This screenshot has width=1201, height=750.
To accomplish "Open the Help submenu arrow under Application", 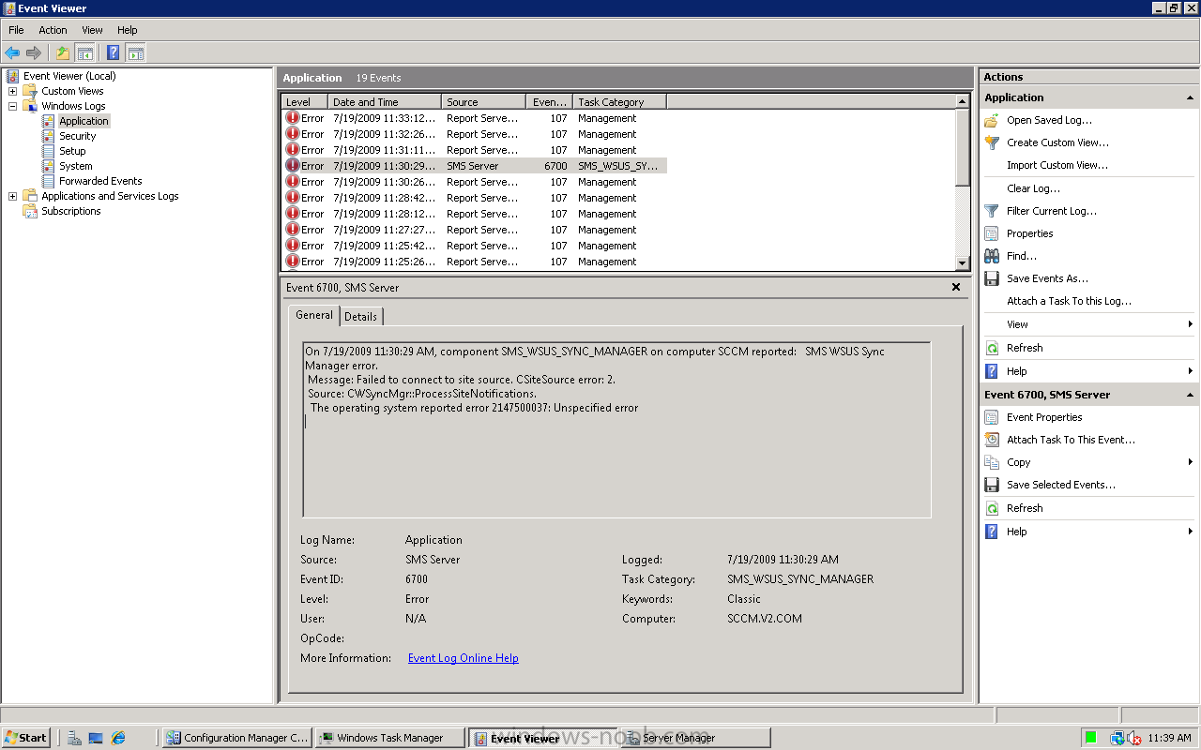I will pos(1190,371).
